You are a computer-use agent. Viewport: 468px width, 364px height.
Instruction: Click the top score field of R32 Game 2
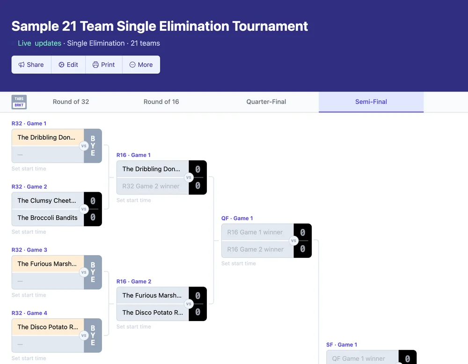tap(93, 200)
